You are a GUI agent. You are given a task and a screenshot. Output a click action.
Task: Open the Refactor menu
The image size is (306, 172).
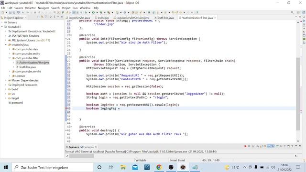click(x=31, y=8)
